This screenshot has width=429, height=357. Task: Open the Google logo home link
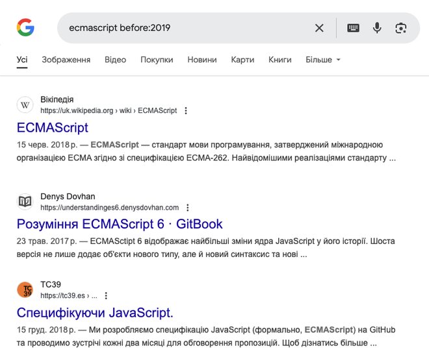tap(25, 27)
